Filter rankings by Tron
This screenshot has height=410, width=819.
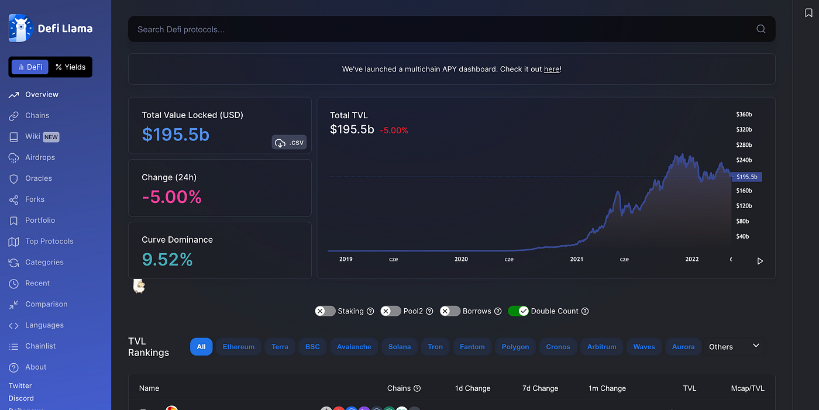[x=435, y=347]
